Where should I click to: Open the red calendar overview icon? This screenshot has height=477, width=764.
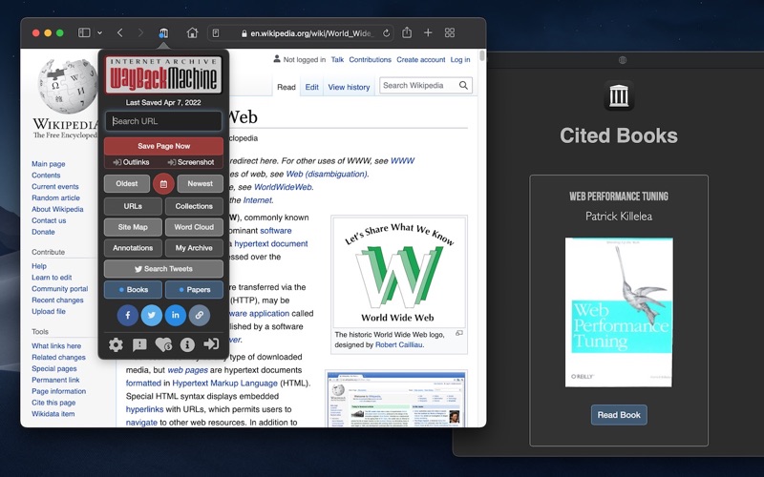163,184
